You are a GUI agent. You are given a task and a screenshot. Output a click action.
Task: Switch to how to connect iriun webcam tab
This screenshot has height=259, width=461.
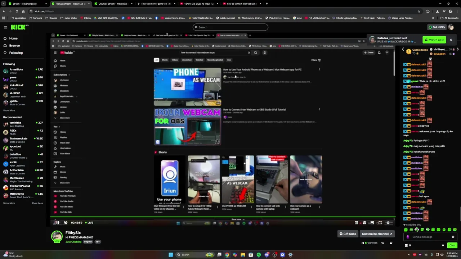(x=241, y=4)
